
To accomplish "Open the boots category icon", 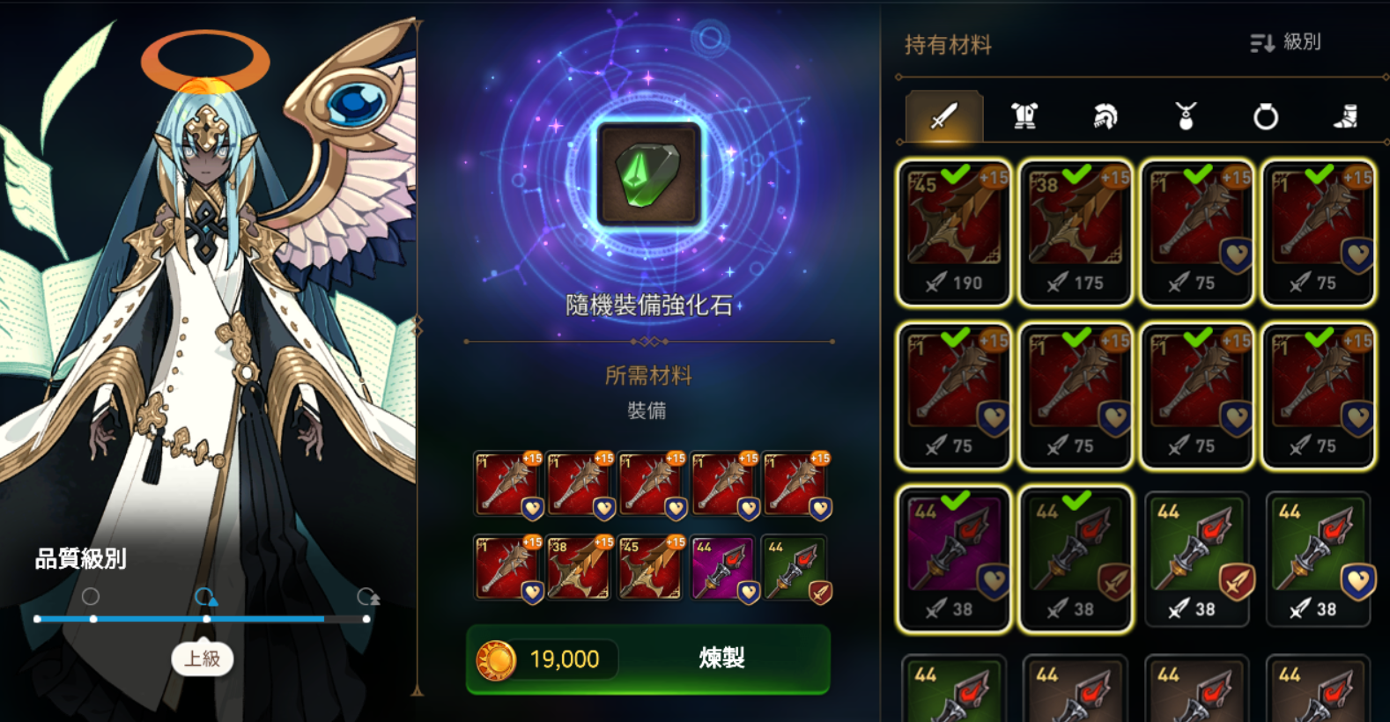I will click(x=1345, y=116).
